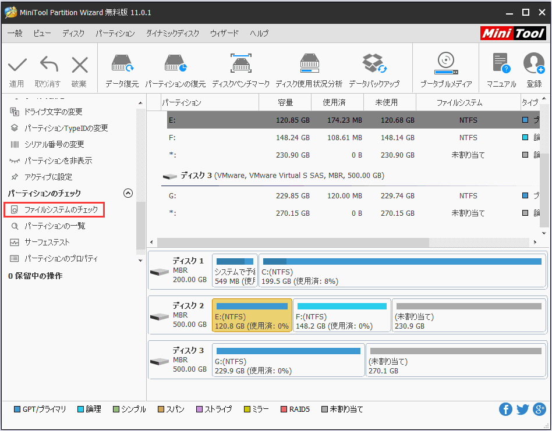Click the Undo (取り消す) arrow icon
The height and width of the screenshot is (431, 552).
click(48, 65)
